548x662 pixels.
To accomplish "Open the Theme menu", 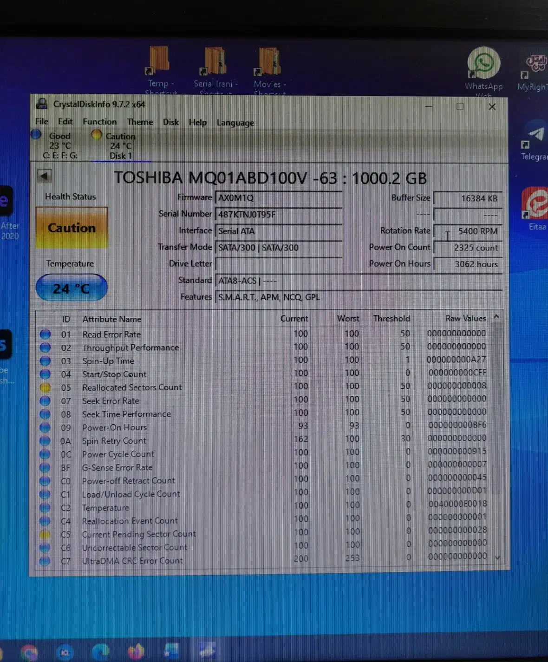I will 140,122.
